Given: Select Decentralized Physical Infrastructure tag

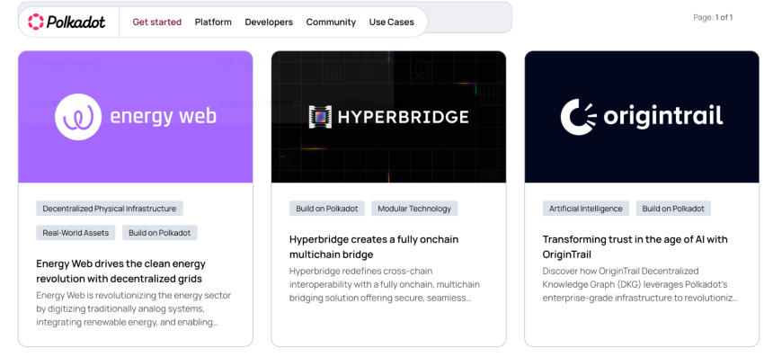Looking at the screenshot, I should pos(110,209).
